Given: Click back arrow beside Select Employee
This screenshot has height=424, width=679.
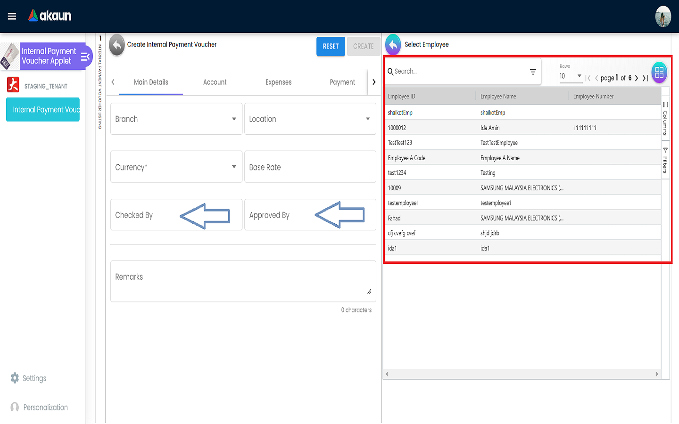Looking at the screenshot, I should pos(393,45).
